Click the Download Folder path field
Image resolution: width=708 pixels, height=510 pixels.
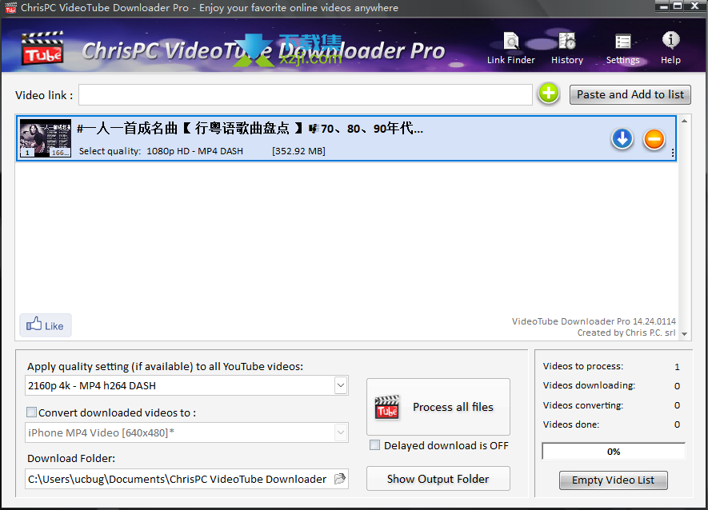tap(179, 479)
